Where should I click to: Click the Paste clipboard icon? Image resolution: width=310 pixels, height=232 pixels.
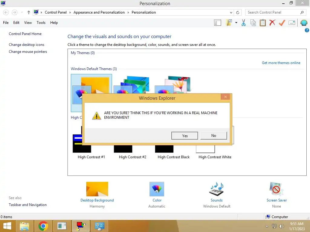[x=262, y=23]
